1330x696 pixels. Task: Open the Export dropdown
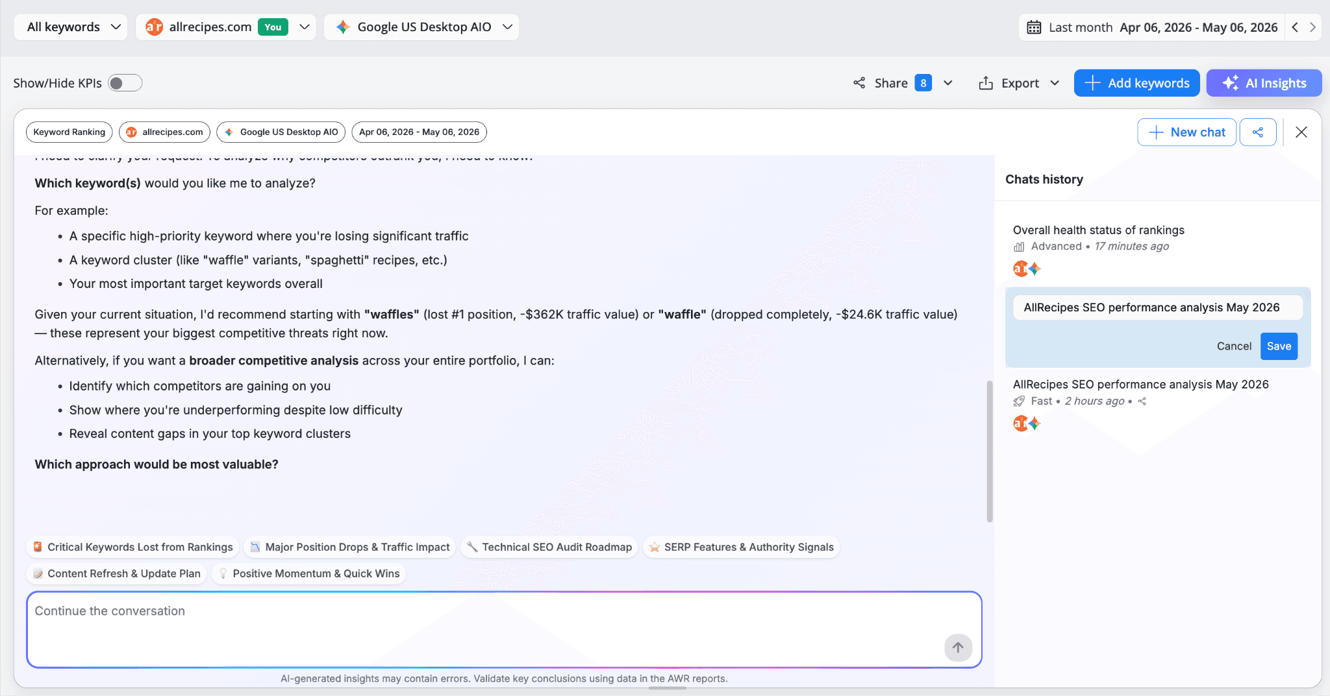tap(1019, 83)
